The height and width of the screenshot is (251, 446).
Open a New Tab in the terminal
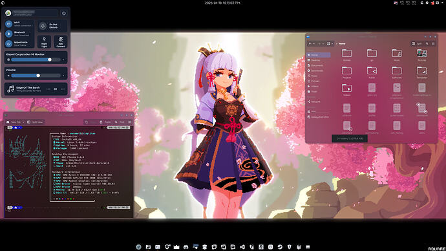pos(14,122)
